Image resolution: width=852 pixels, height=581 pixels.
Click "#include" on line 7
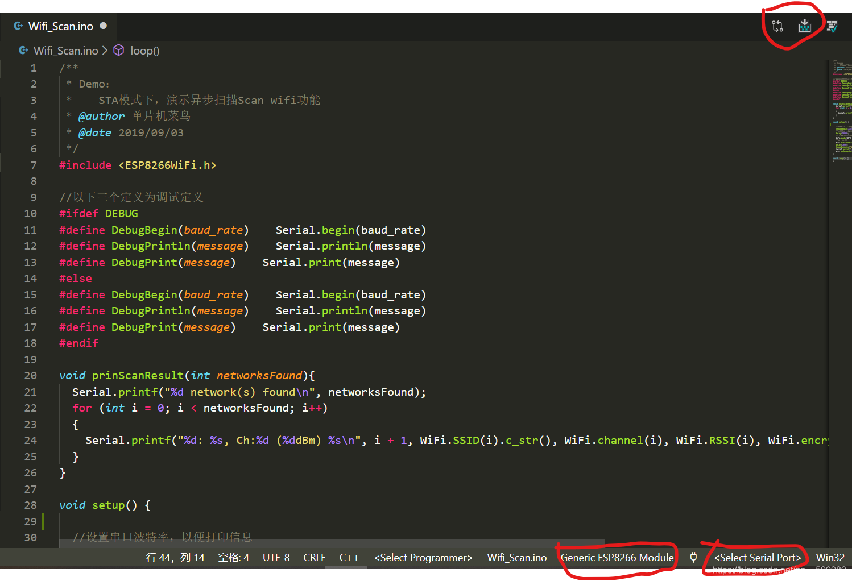tap(85, 165)
